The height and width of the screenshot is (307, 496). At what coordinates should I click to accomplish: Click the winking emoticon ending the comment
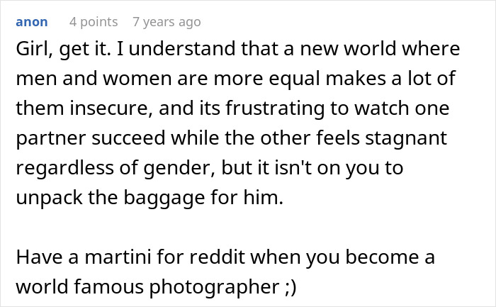(290, 287)
